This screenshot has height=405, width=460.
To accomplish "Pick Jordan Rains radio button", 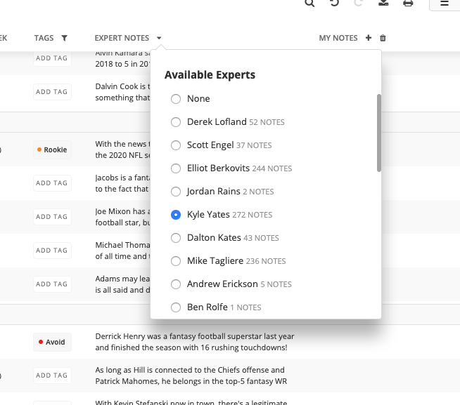I will click(176, 192).
